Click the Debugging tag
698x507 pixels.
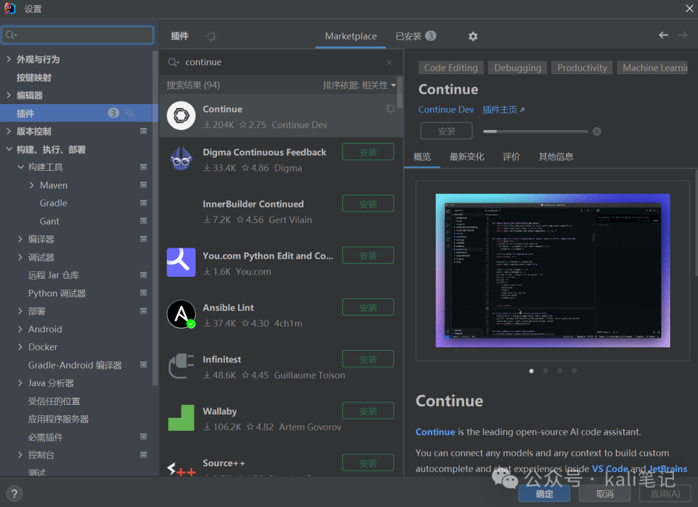pyautogui.click(x=517, y=68)
